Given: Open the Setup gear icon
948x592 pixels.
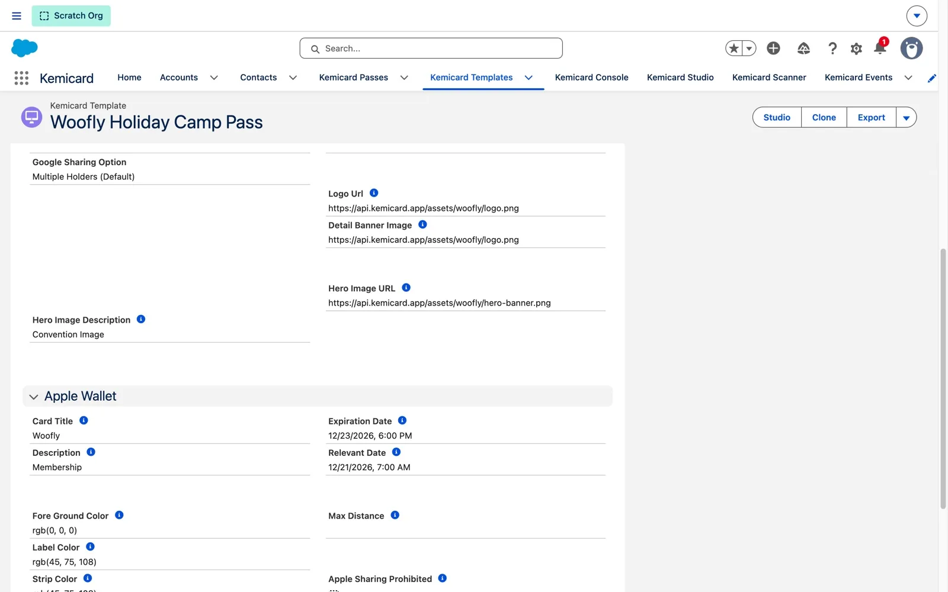Looking at the screenshot, I should (x=856, y=49).
